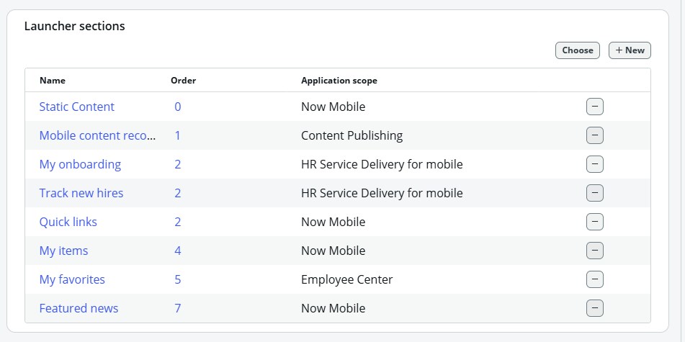Remove Quick links with its minus icon
685x342 pixels.
coord(594,222)
